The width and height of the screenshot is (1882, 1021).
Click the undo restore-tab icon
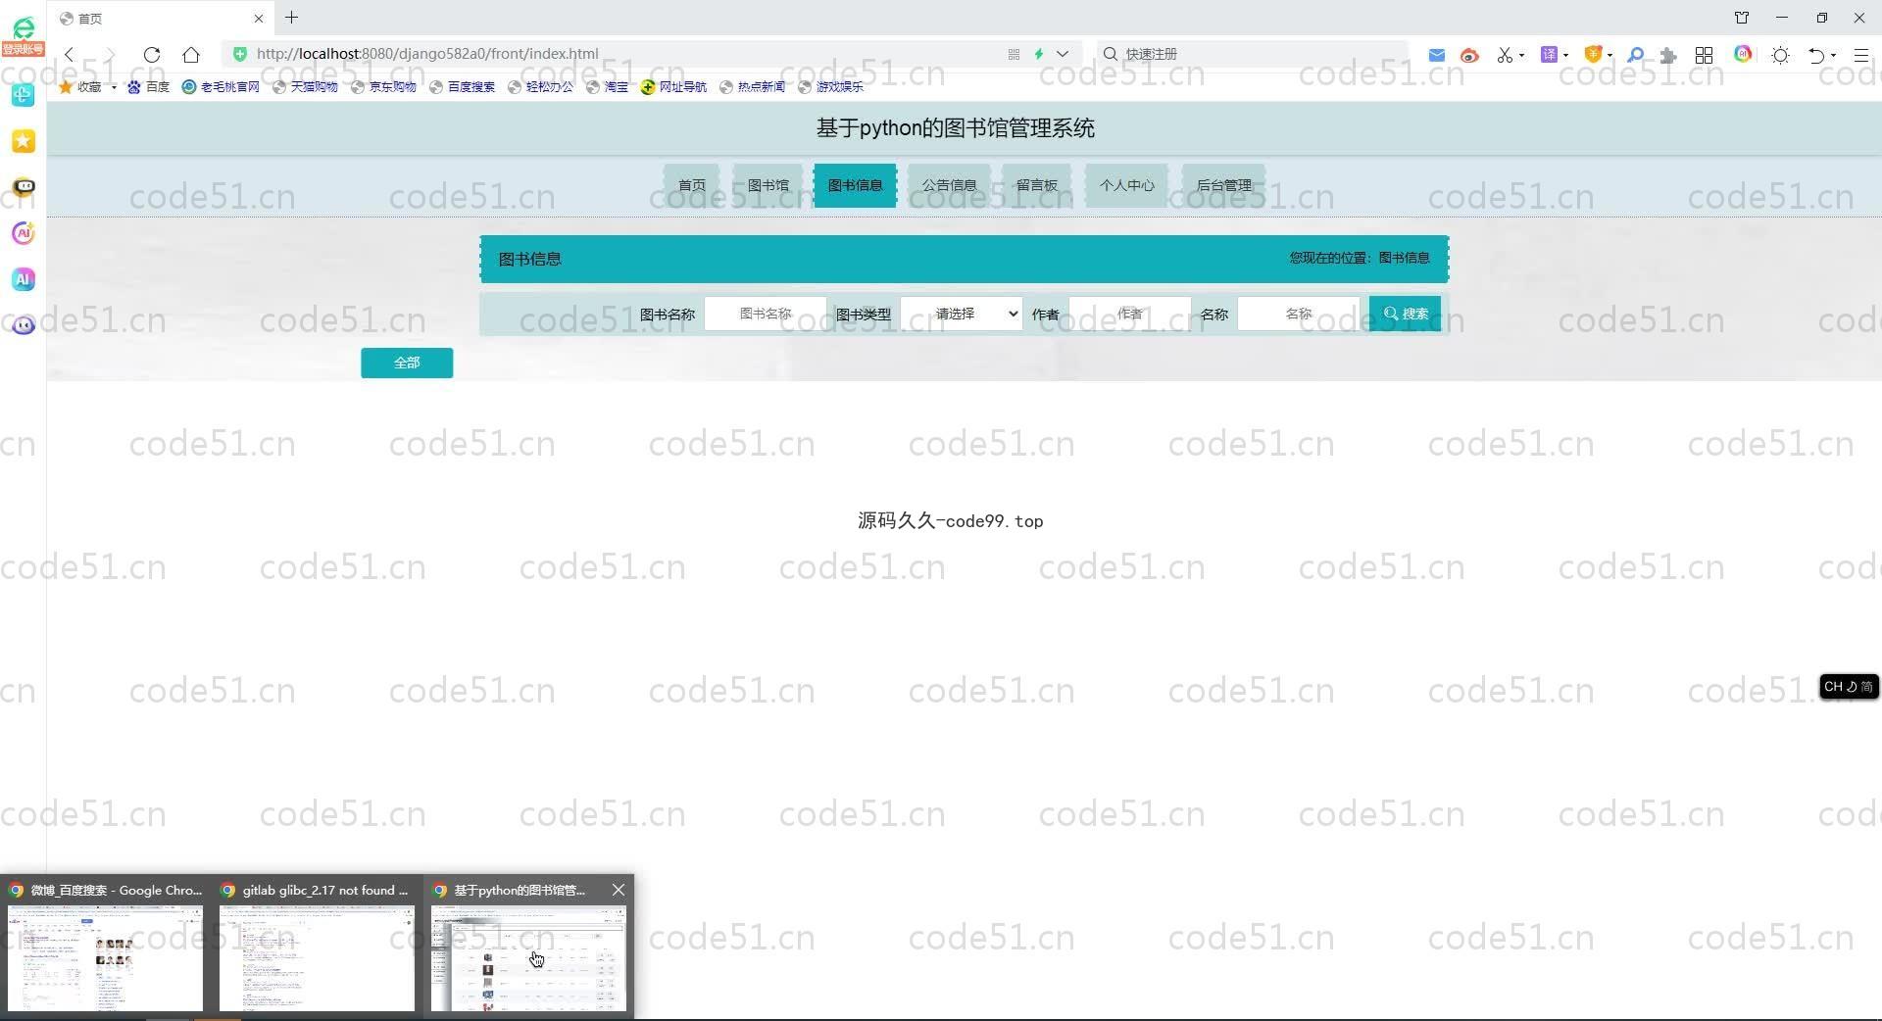1816,55
